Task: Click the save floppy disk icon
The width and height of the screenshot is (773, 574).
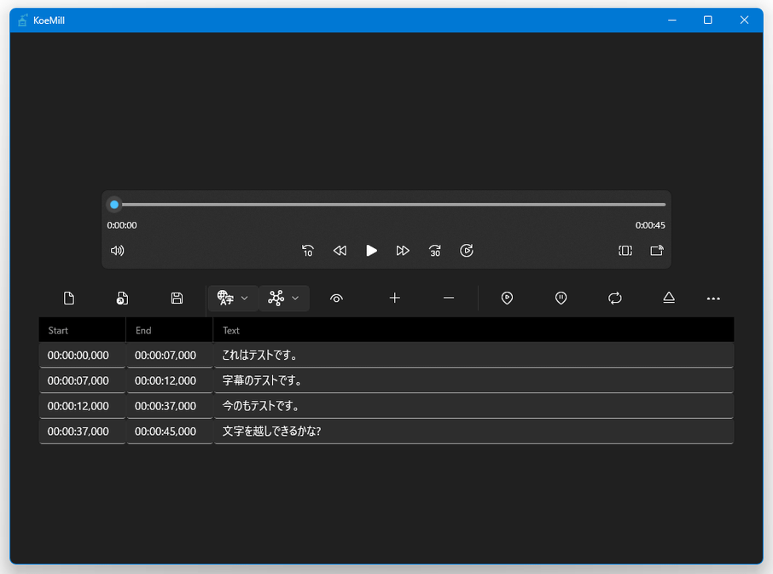Action: (177, 298)
